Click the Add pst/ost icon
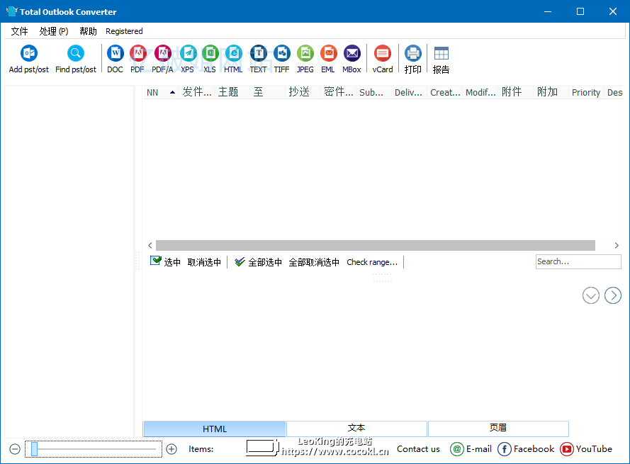The width and height of the screenshot is (630, 464). coord(28,53)
